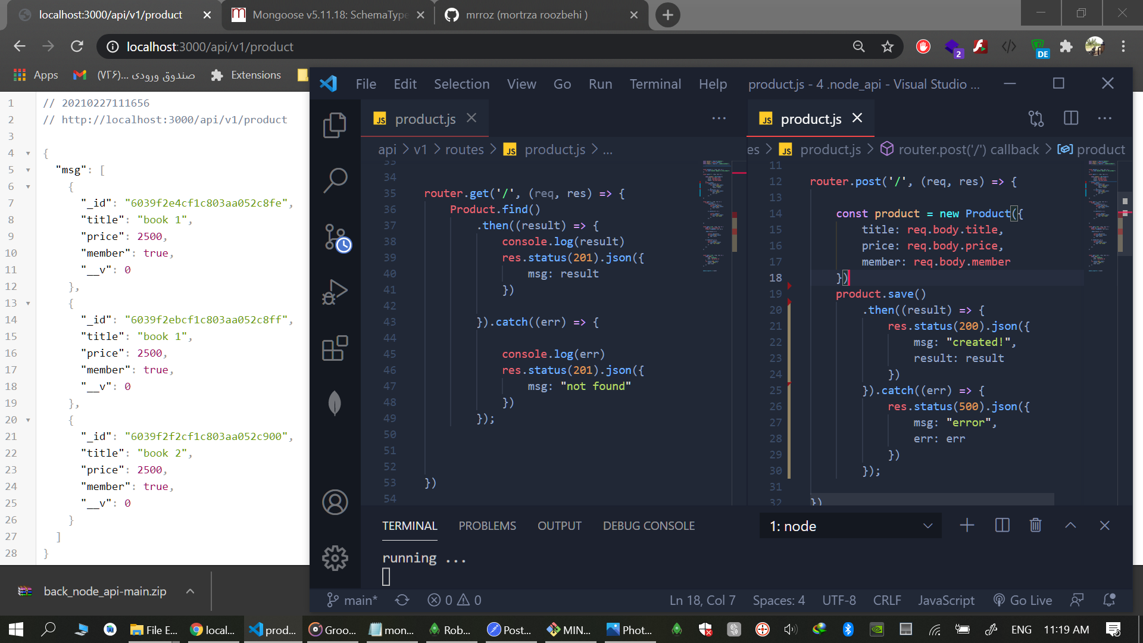Open the Search view in VS Code
Screen dimensions: 1143x643
(335, 180)
